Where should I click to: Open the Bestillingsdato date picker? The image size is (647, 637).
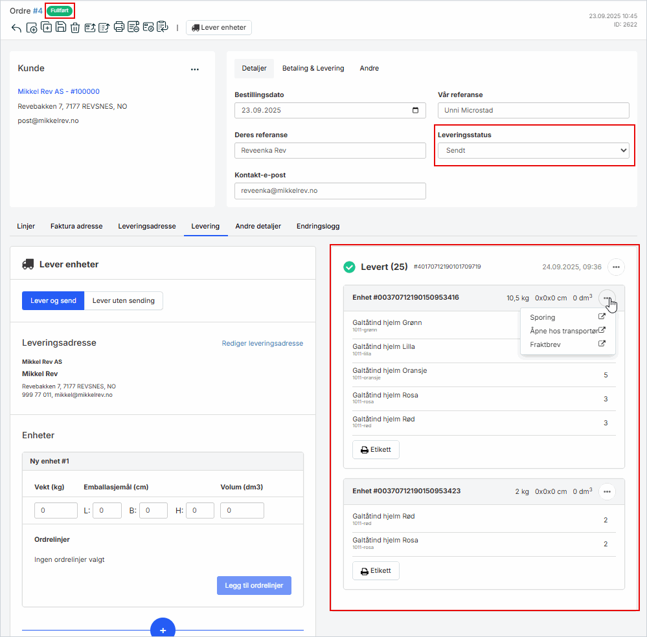click(x=415, y=110)
